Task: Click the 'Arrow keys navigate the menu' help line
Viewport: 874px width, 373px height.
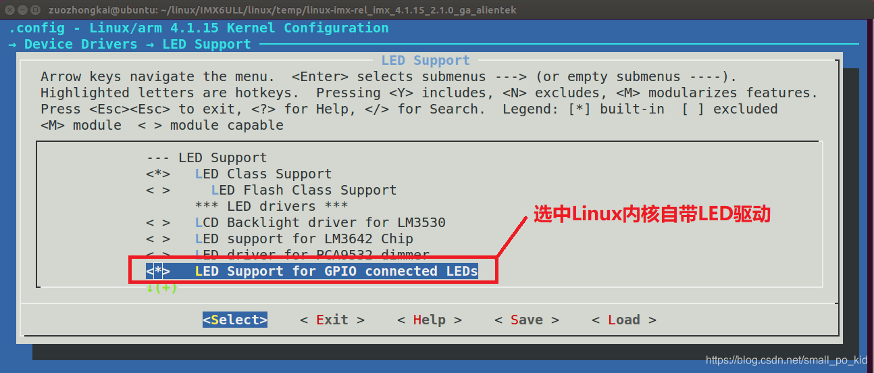Action: [x=388, y=76]
